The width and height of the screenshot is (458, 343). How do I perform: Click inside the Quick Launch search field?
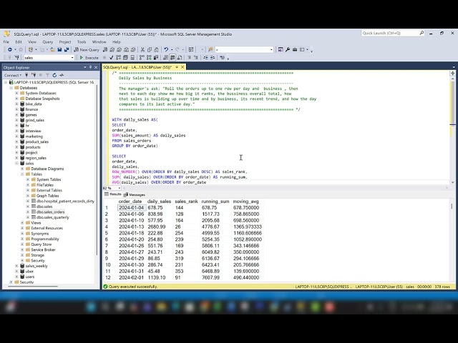click(x=390, y=33)
